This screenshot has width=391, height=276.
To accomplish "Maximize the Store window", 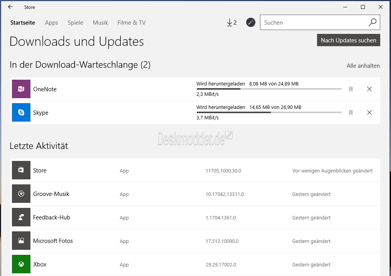I will (363, 7).
